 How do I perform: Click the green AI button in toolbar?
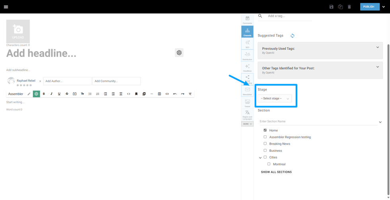[x=36, y=94]
